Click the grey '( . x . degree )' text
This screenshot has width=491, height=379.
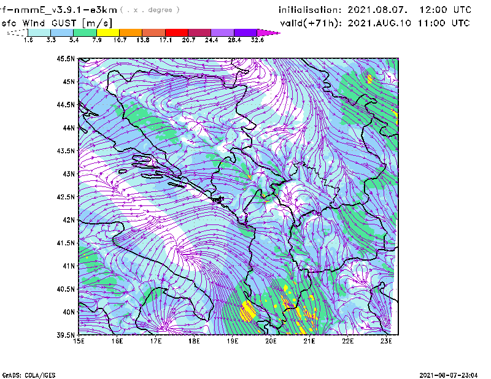(x=150, y=10)
